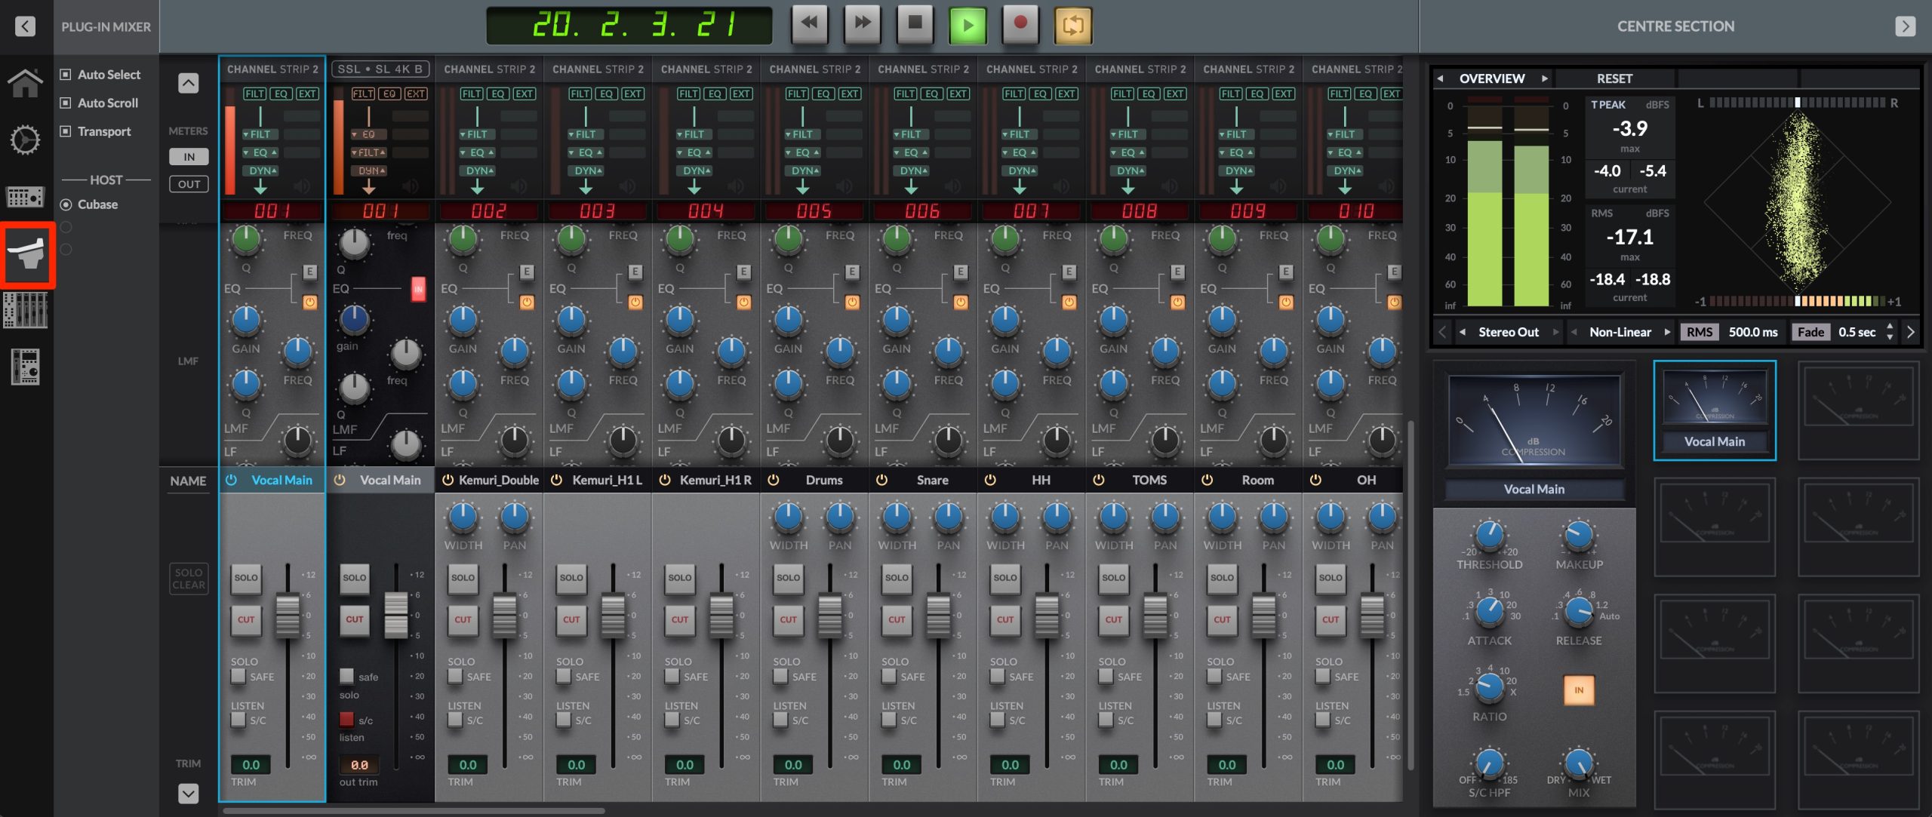Toggle power icon on Drums channel
Image resolution: width=1932 pixels, height=817 pixels.
click(773, 480)
